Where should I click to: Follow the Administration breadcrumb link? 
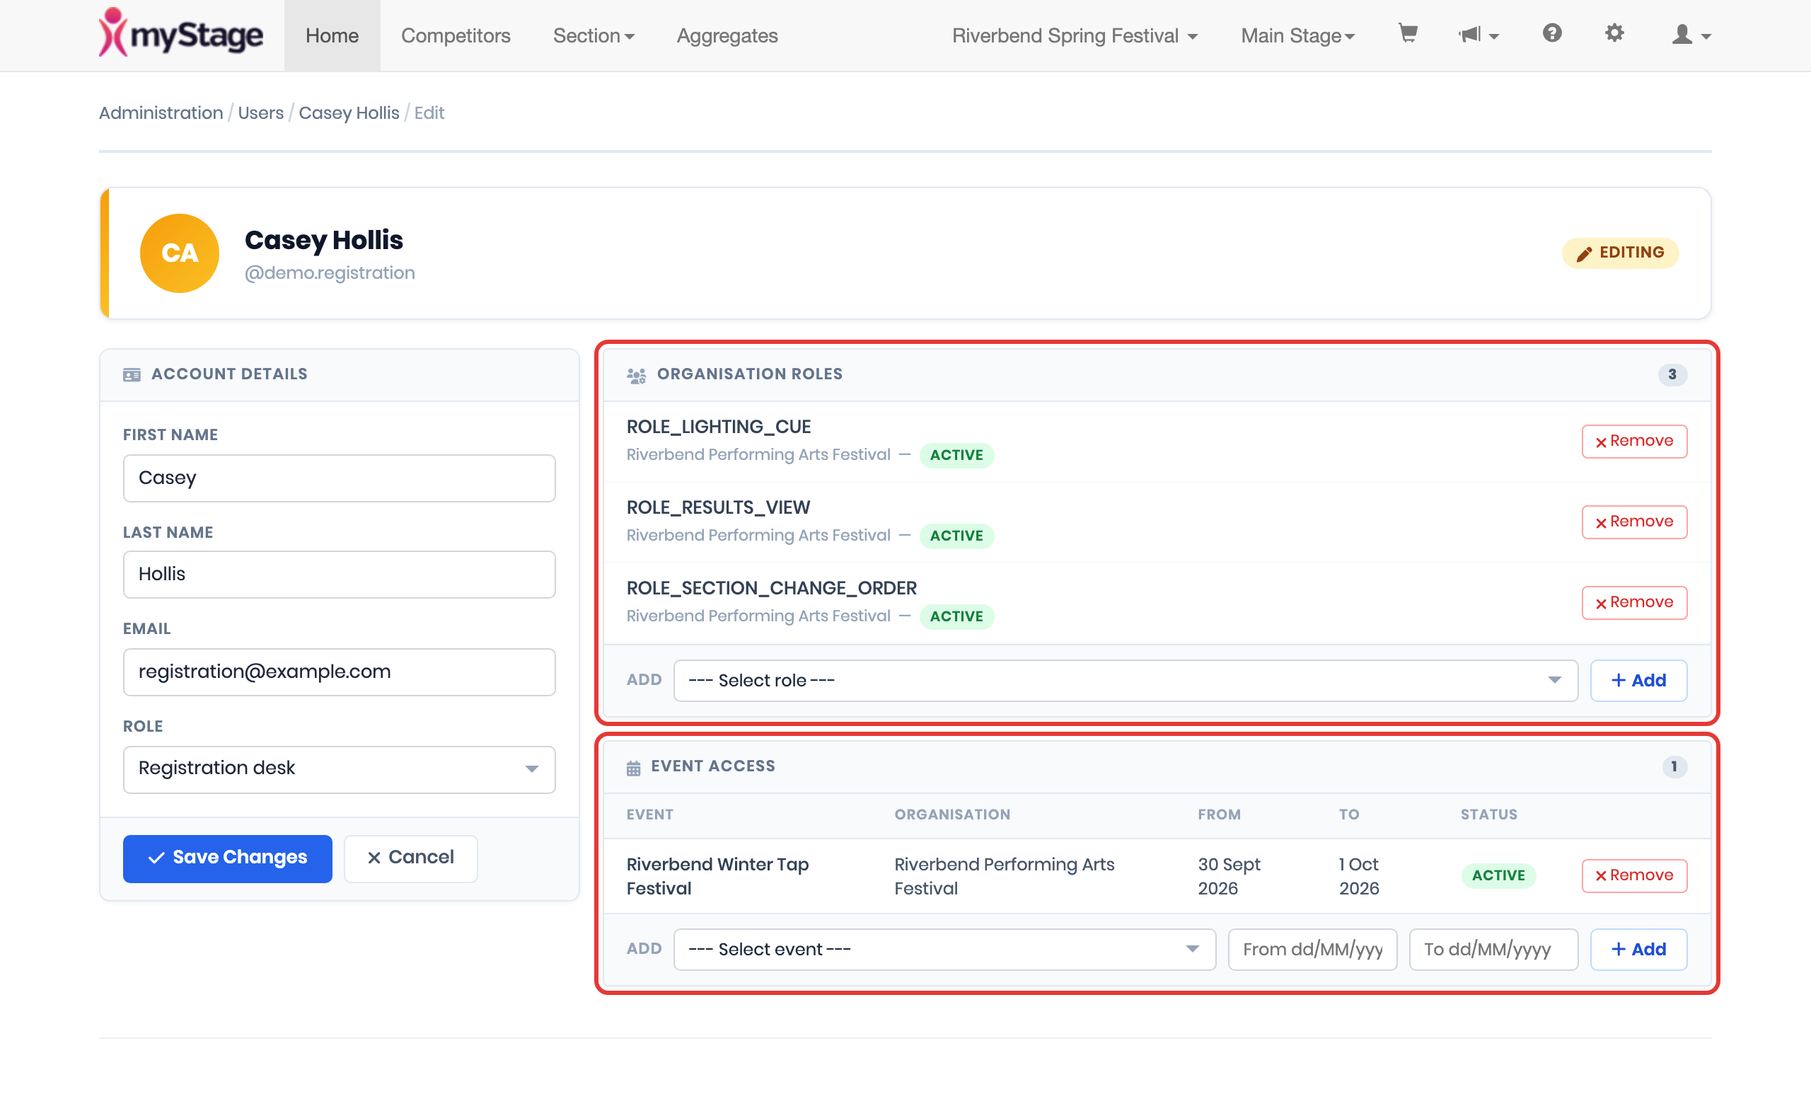[x=161, y=113]
